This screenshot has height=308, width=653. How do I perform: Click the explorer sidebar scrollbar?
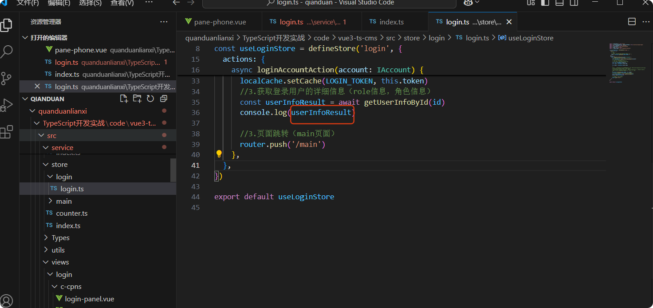(173, 170)
